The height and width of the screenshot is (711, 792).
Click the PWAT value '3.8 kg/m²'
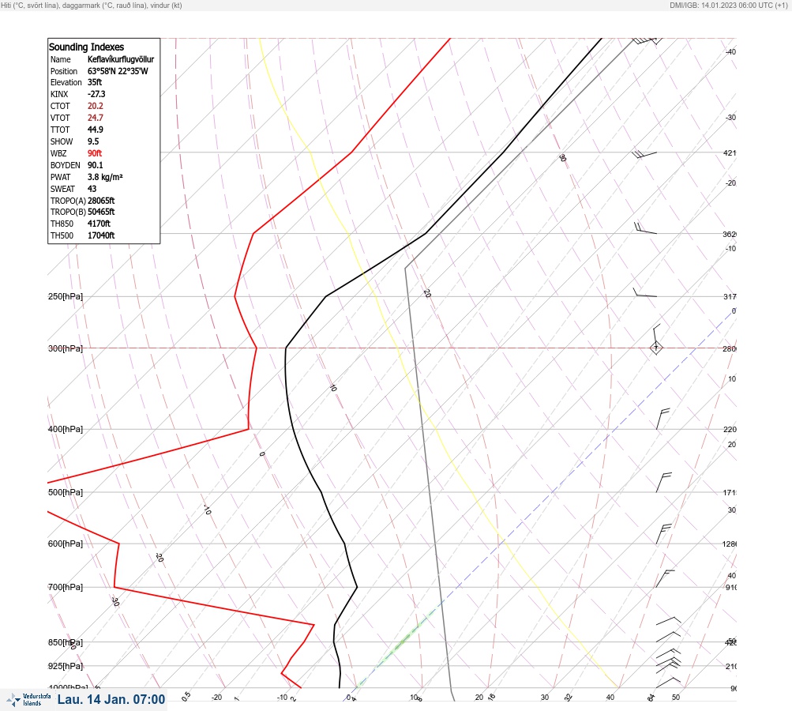[105, 177]
